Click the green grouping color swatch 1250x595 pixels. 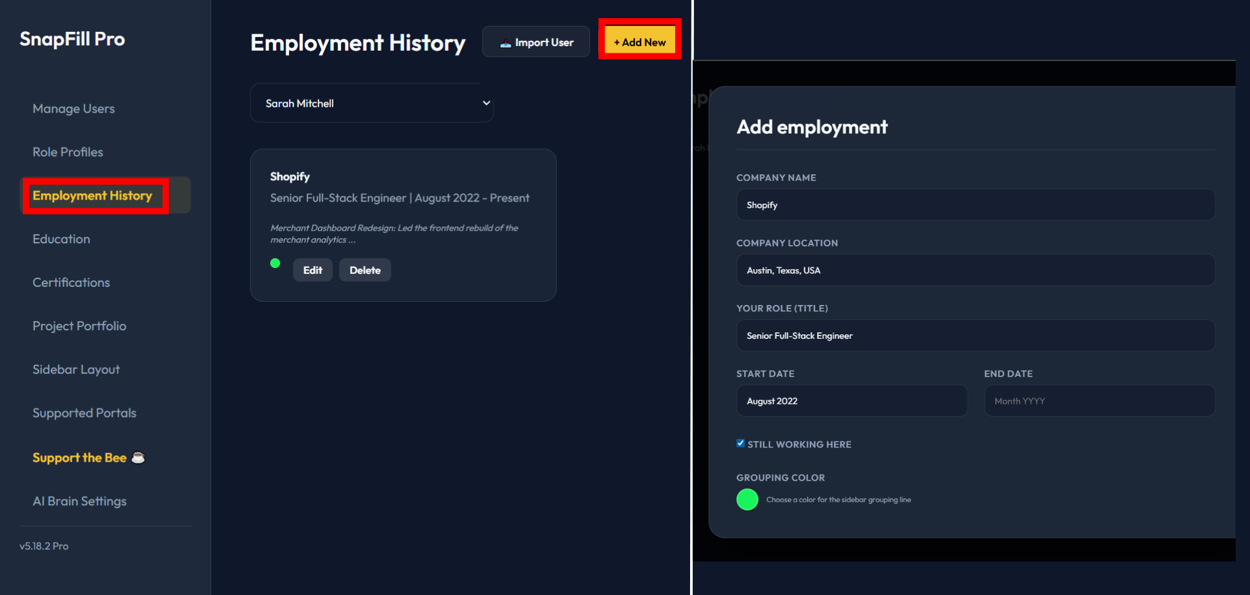[x=747, y=499]
